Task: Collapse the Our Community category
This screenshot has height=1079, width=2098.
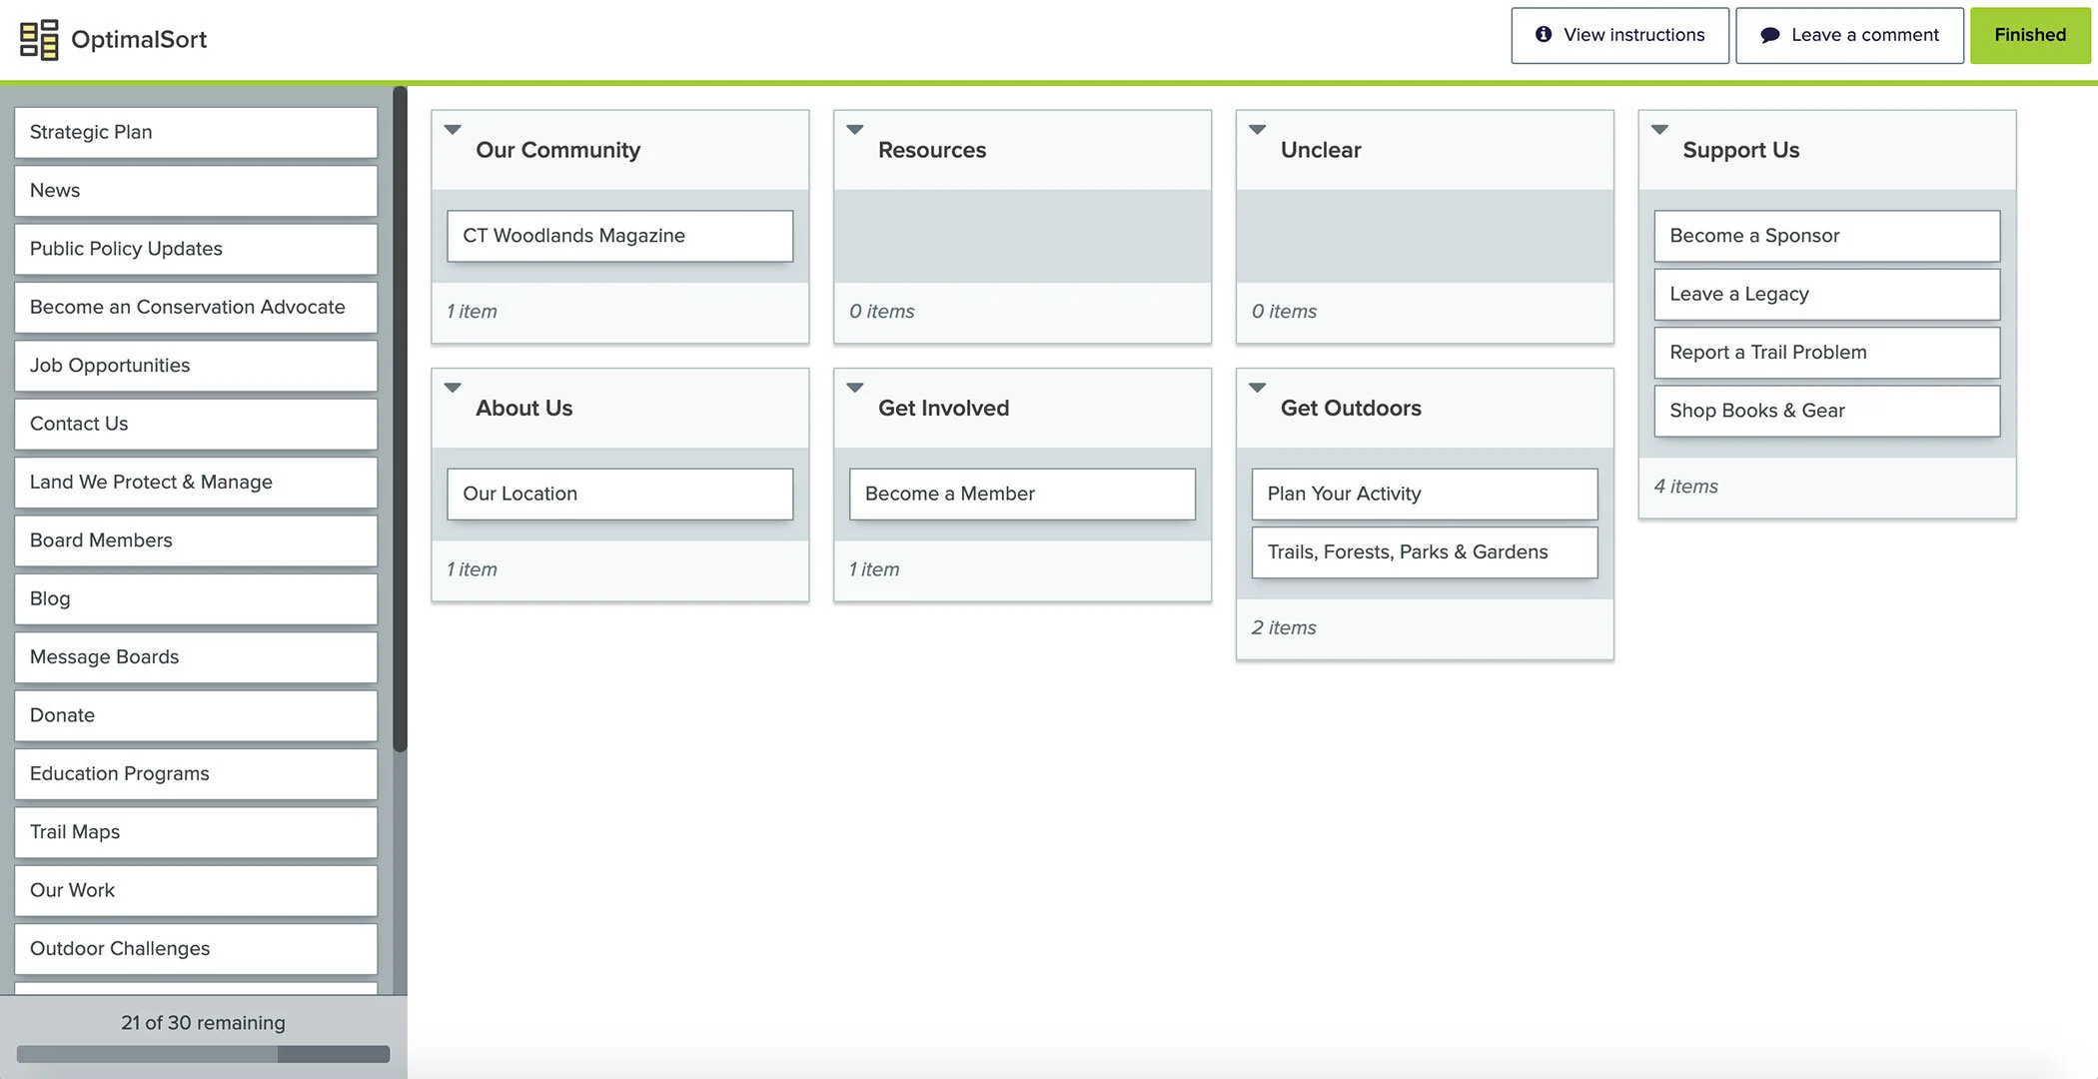Action: (x=453, y=130)
